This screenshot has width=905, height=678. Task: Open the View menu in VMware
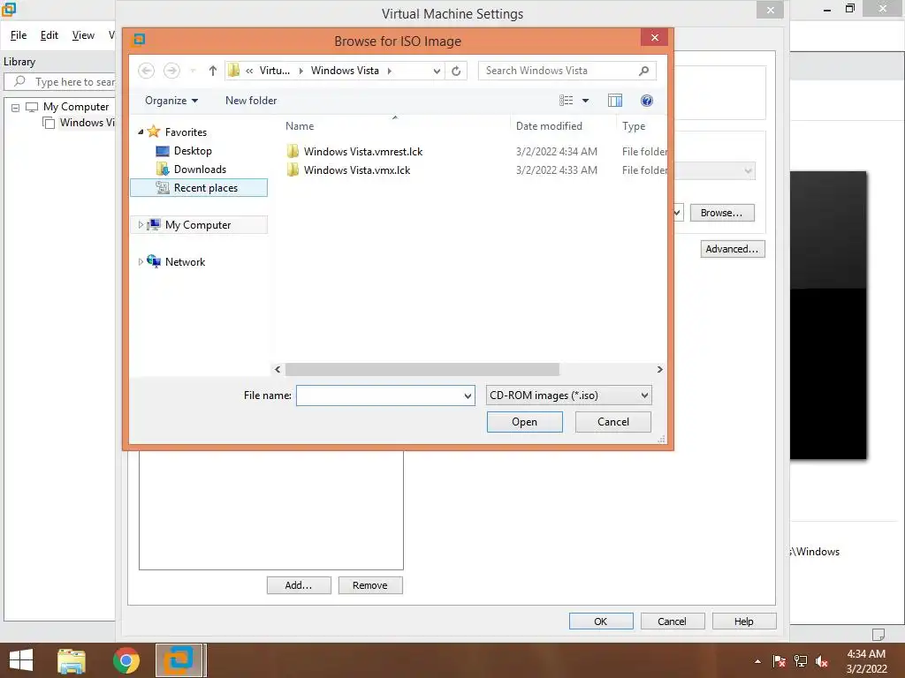83,35
